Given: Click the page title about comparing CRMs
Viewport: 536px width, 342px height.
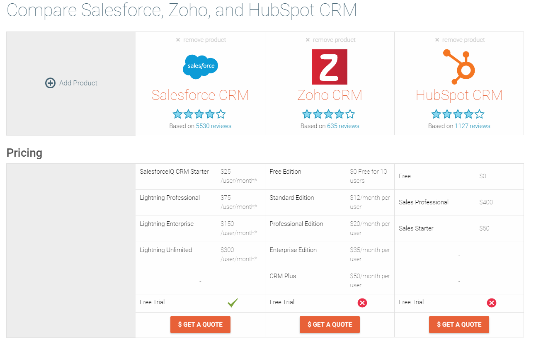Looking at the screenshot, I should point(182,10).
